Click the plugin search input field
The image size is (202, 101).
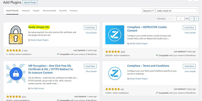coord(176,11)
